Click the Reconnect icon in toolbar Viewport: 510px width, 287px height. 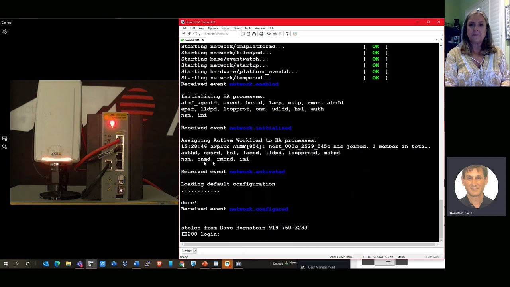[x=195, y=34]
